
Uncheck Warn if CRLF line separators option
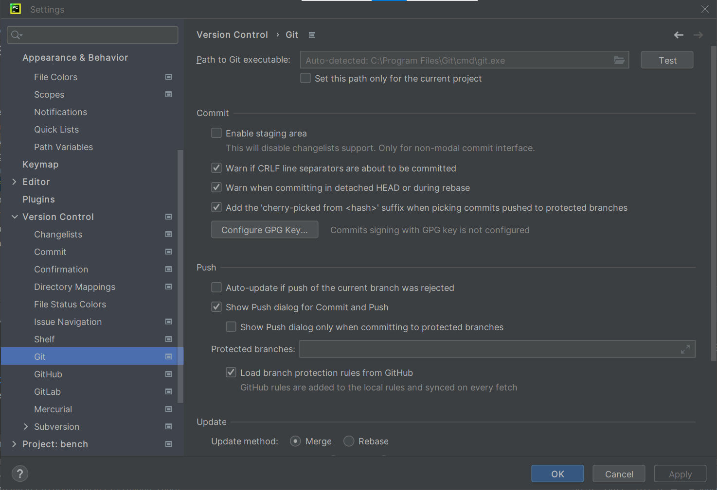pyautogui.click(x=216, y=168)
